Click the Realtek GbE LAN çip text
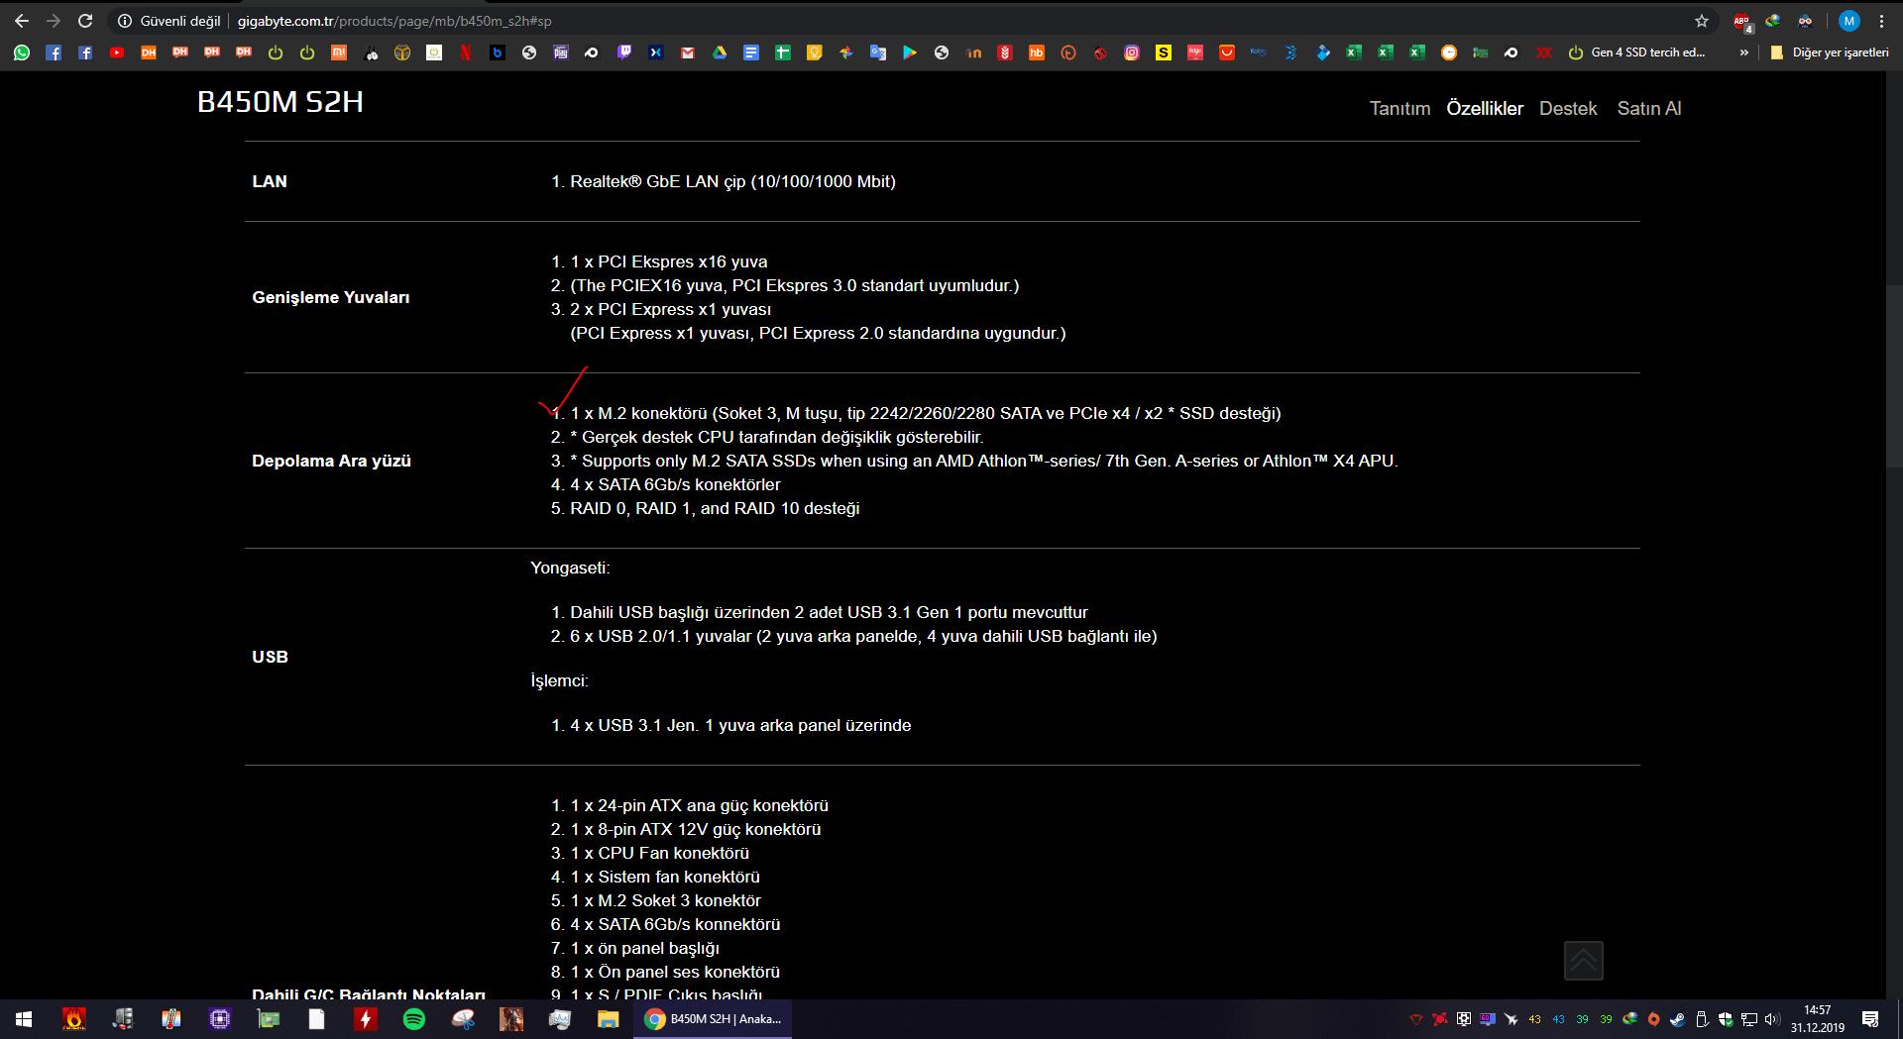The width and height of the screenshot is (1903, 1039). coord(732,182)
